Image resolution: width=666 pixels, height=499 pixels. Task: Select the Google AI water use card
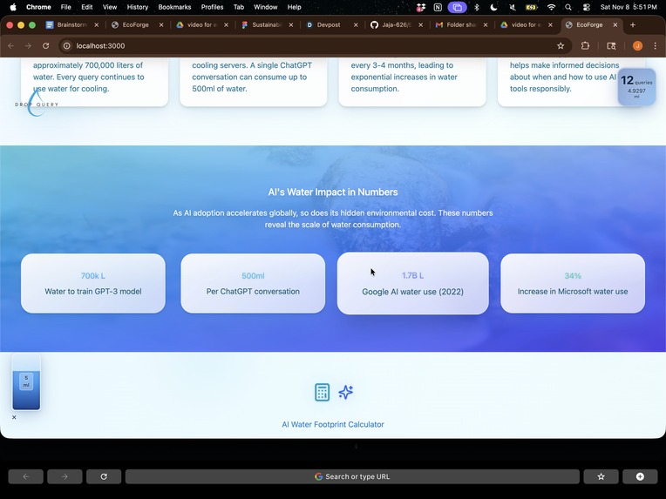pos(413,283)
